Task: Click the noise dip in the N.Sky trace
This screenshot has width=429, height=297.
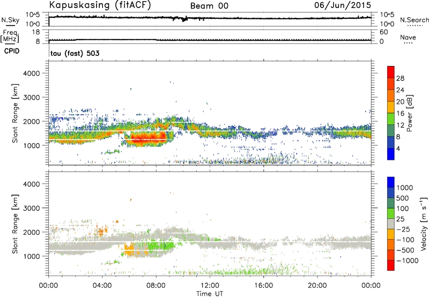Action: click(x=184, y=19)
